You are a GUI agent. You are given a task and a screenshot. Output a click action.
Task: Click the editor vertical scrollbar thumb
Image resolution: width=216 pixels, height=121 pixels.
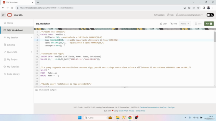pyautogui.click(x=215, y=37)
